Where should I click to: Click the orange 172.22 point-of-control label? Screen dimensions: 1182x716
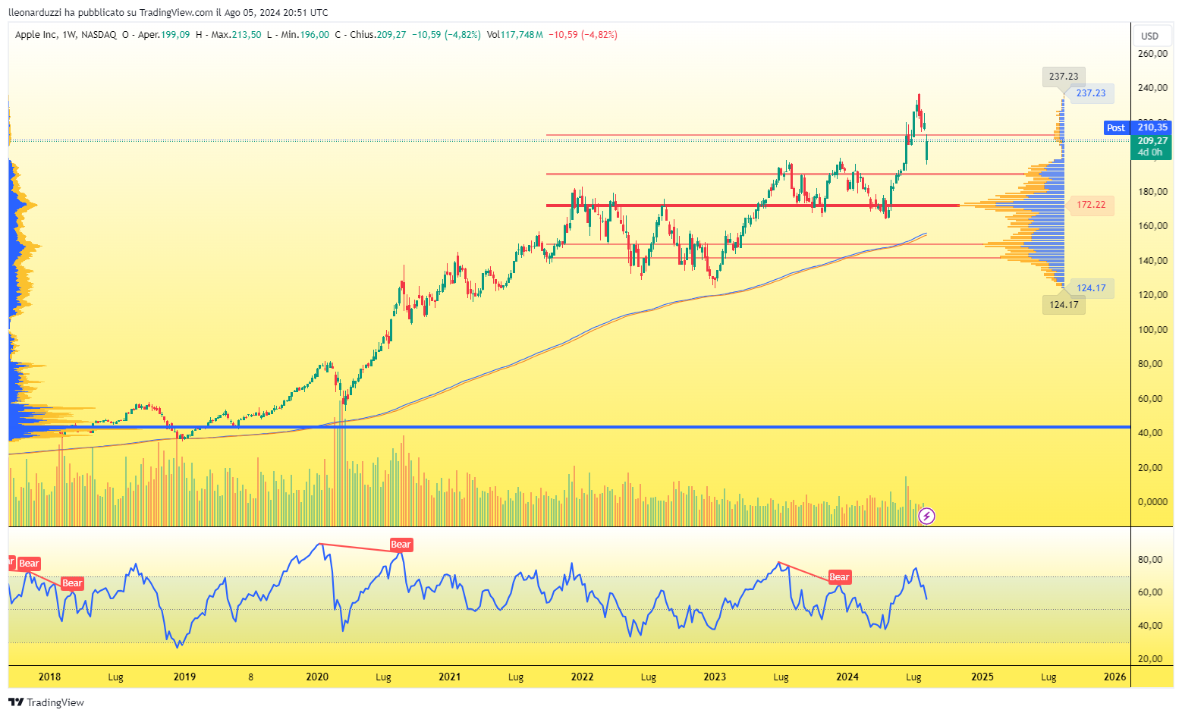(1091, 205)
